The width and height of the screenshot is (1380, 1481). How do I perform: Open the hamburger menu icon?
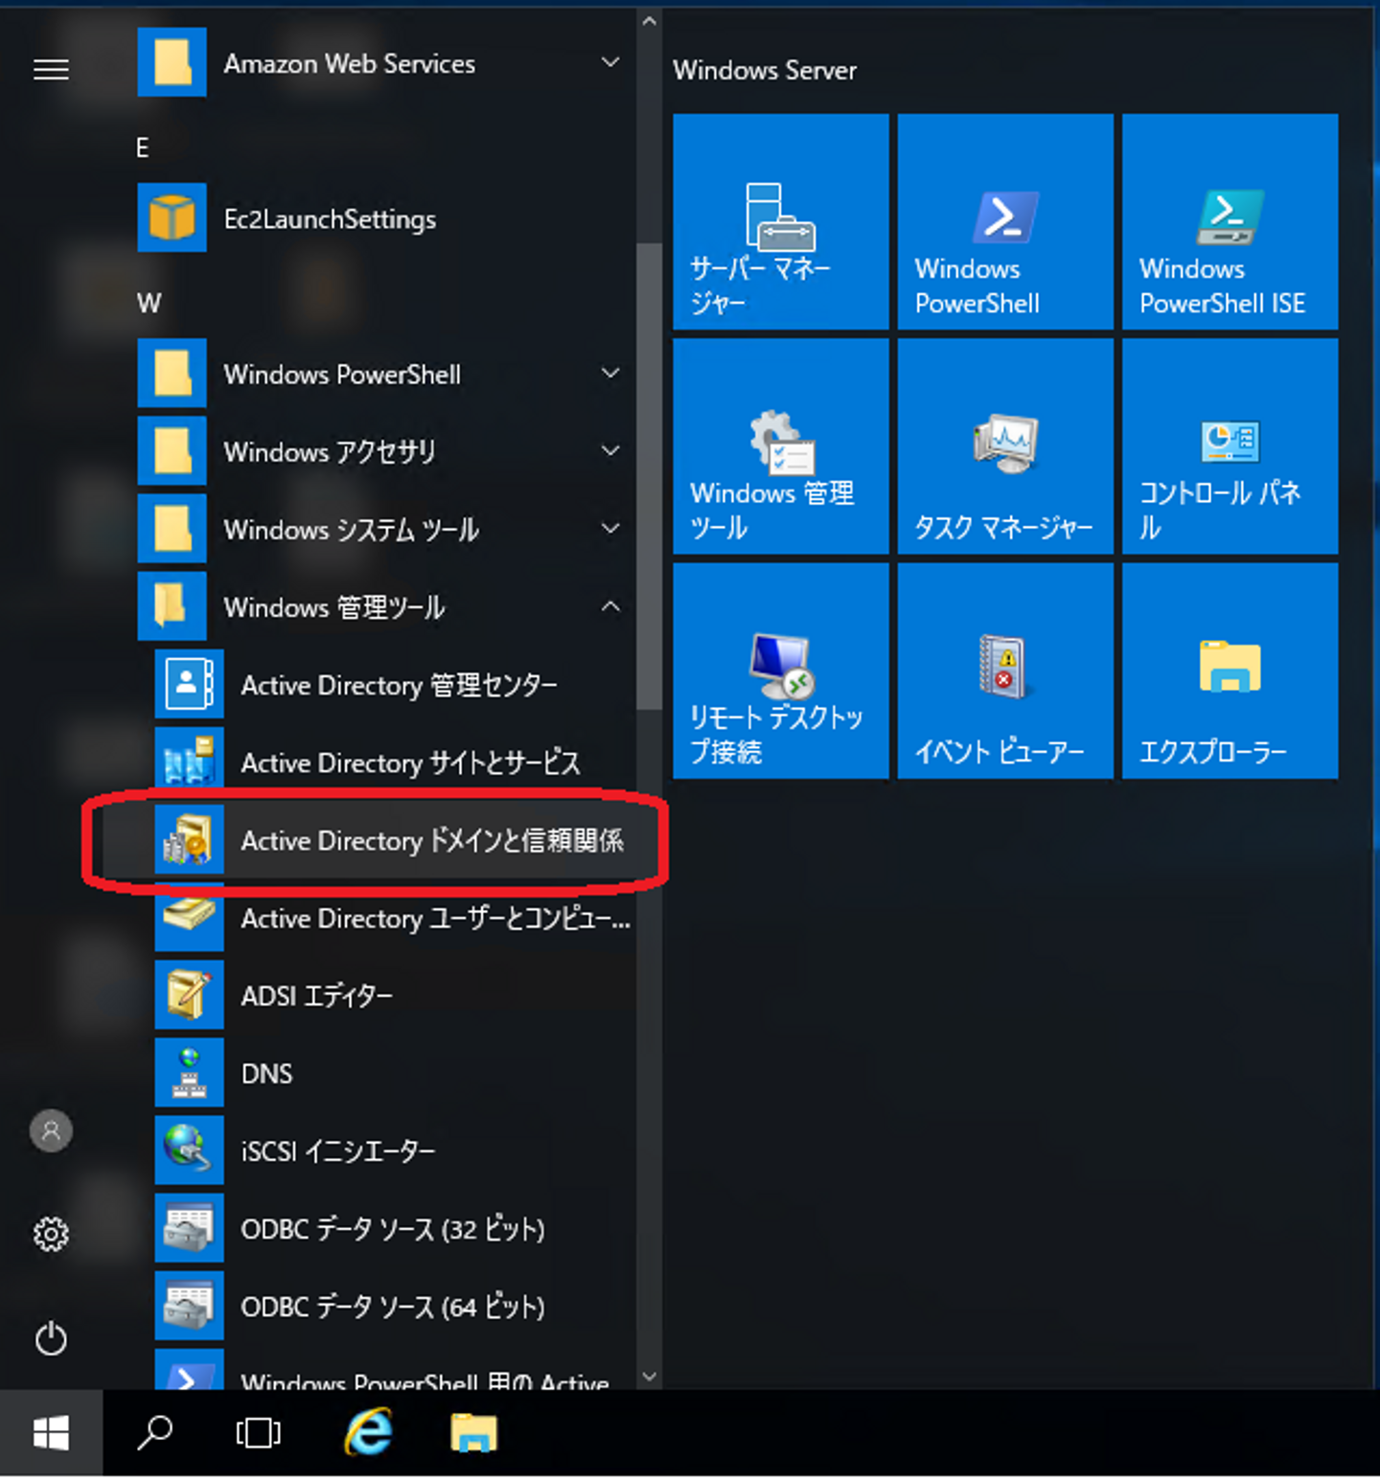click(x=51, y=69)
